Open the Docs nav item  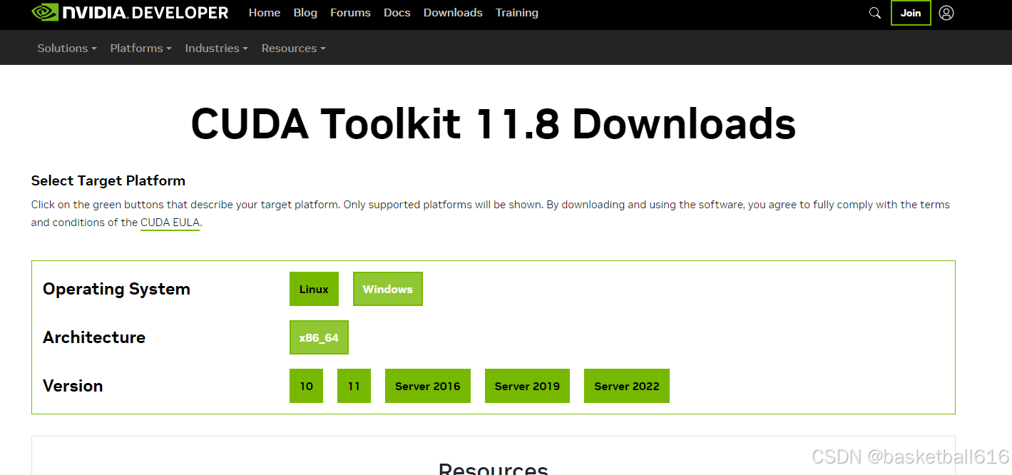point(397,13)
